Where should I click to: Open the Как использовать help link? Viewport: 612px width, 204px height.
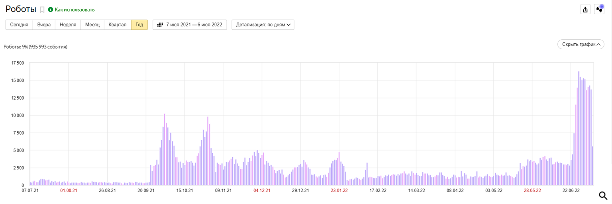75,10
